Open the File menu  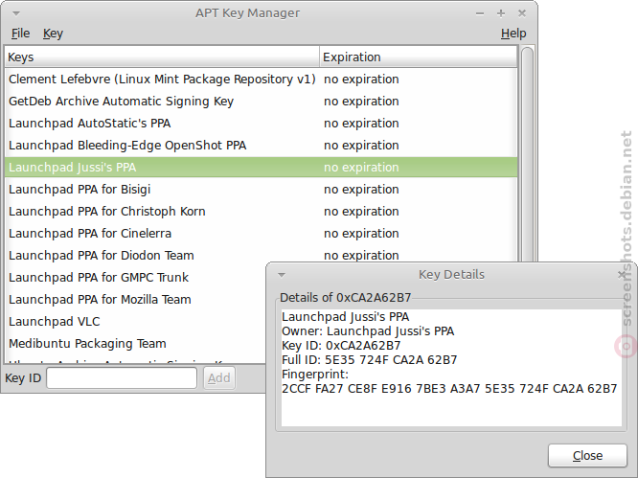click(20, 34)
